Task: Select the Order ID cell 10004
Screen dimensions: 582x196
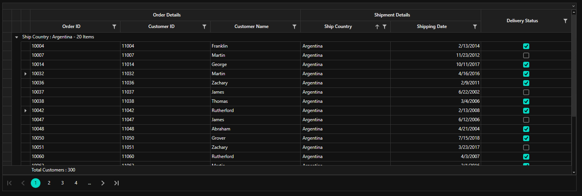Action: [x=75, y=46]
